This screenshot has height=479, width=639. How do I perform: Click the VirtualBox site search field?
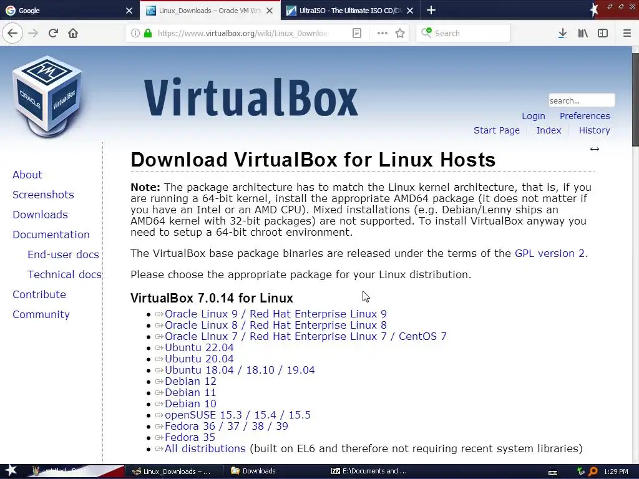click(582, 100)
